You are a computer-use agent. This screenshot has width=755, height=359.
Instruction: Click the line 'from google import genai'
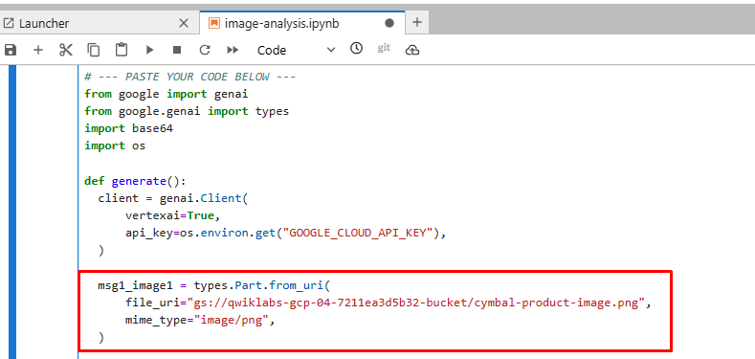click(x=167, y=94)
